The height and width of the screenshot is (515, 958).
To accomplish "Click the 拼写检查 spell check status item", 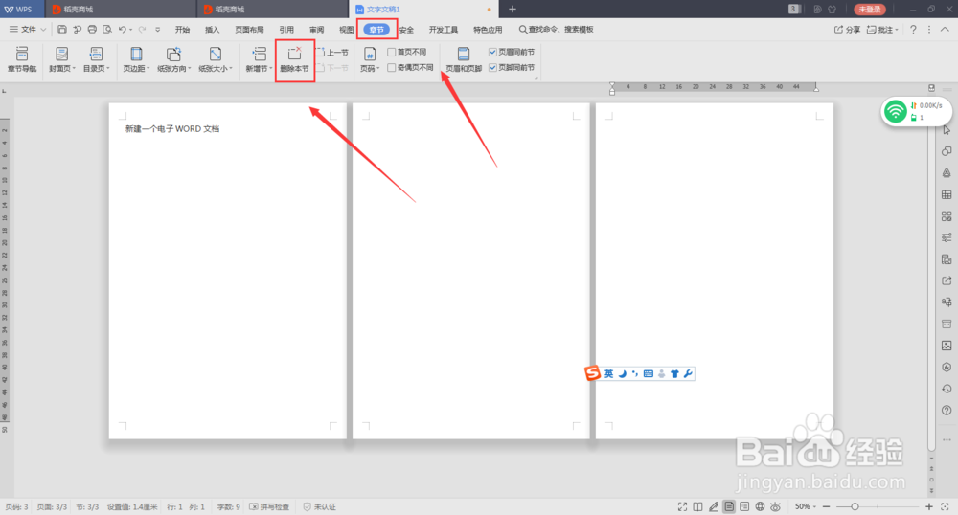I will click(269, 506).
